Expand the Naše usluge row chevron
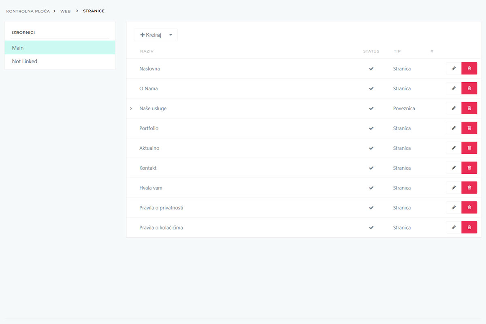The width and height of the screenshot is (486, 324). click(131, 109)
